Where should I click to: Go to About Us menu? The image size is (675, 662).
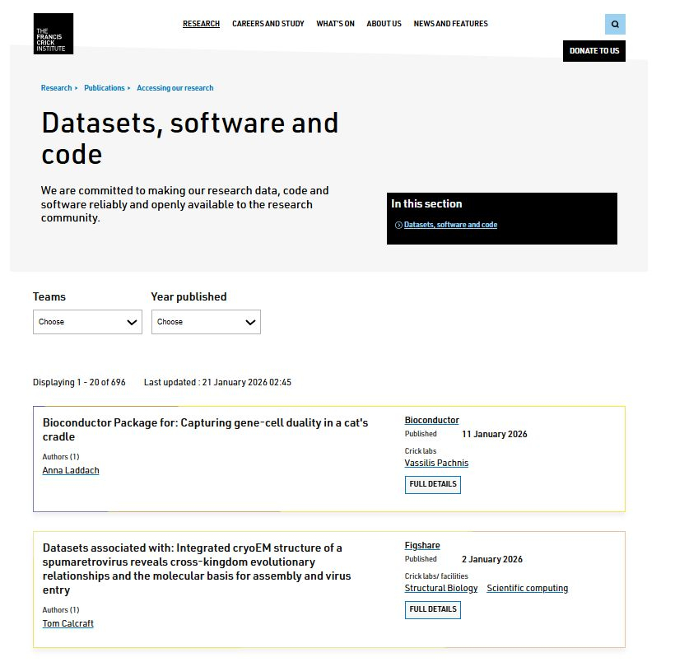tap(384, 24)
